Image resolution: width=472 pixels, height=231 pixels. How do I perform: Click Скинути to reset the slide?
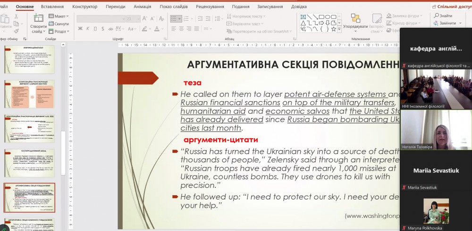coord(59,24)
